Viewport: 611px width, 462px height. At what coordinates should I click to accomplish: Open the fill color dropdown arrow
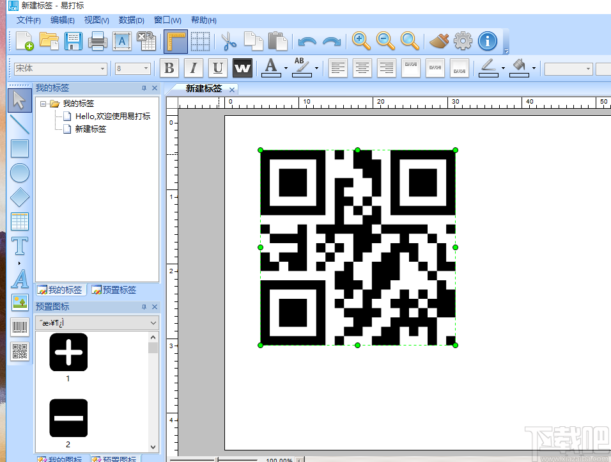click(534, 68)
